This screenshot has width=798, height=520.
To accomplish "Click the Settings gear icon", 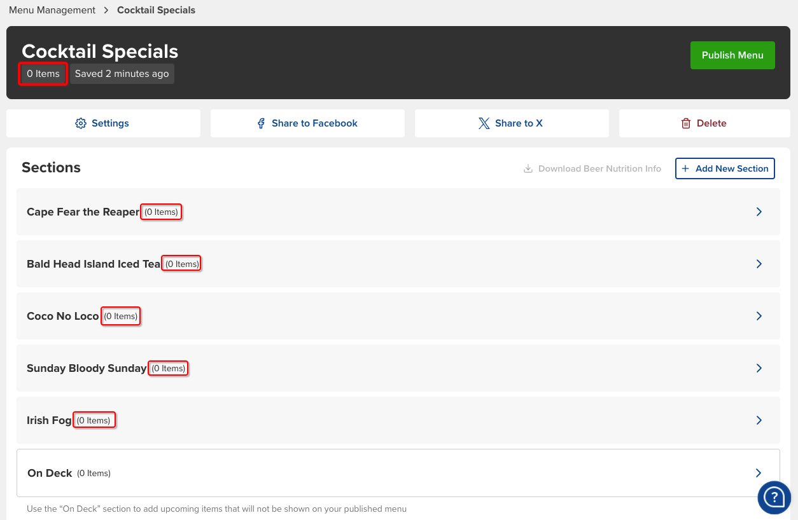I will click(x=80, y=123).
